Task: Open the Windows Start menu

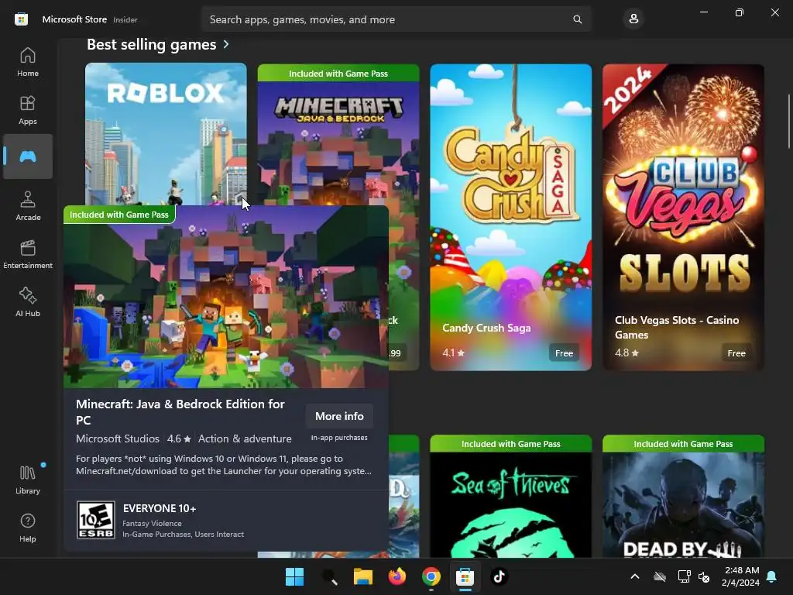Action: point(294,576)
